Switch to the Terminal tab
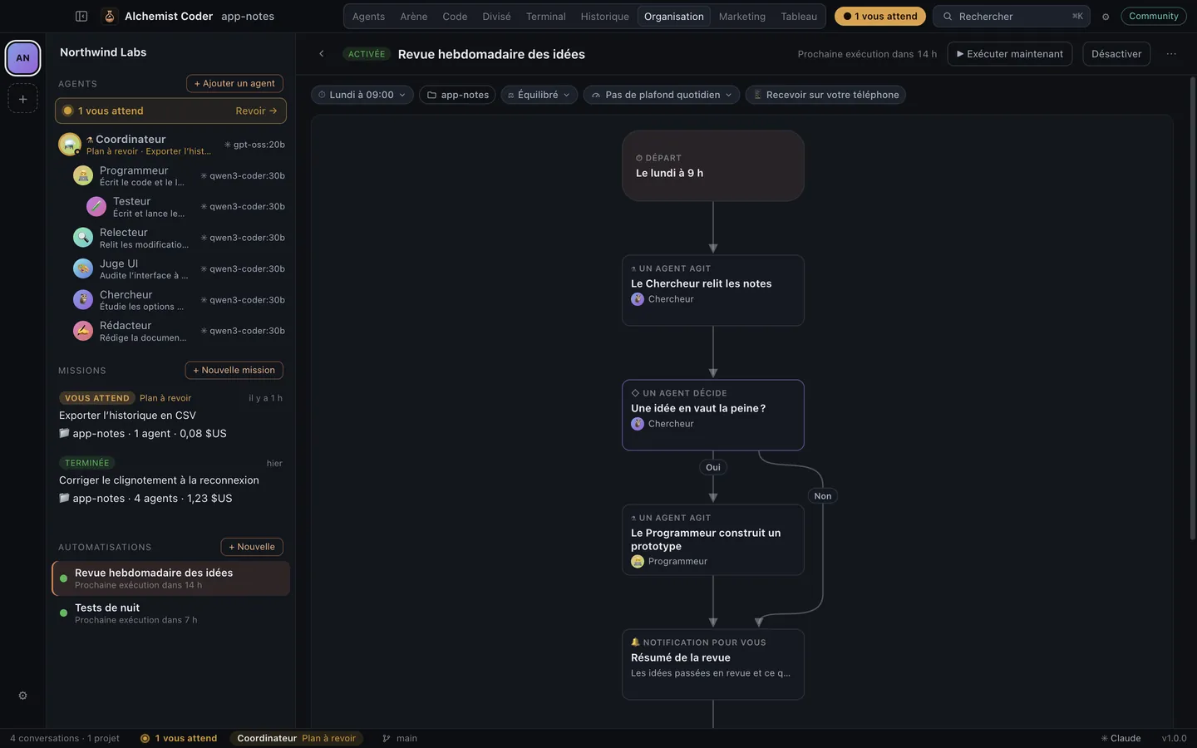 coord(545,17)
